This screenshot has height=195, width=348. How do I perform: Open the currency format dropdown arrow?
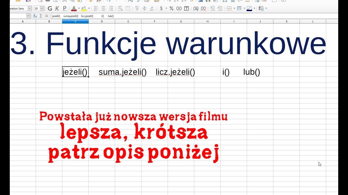166,8
